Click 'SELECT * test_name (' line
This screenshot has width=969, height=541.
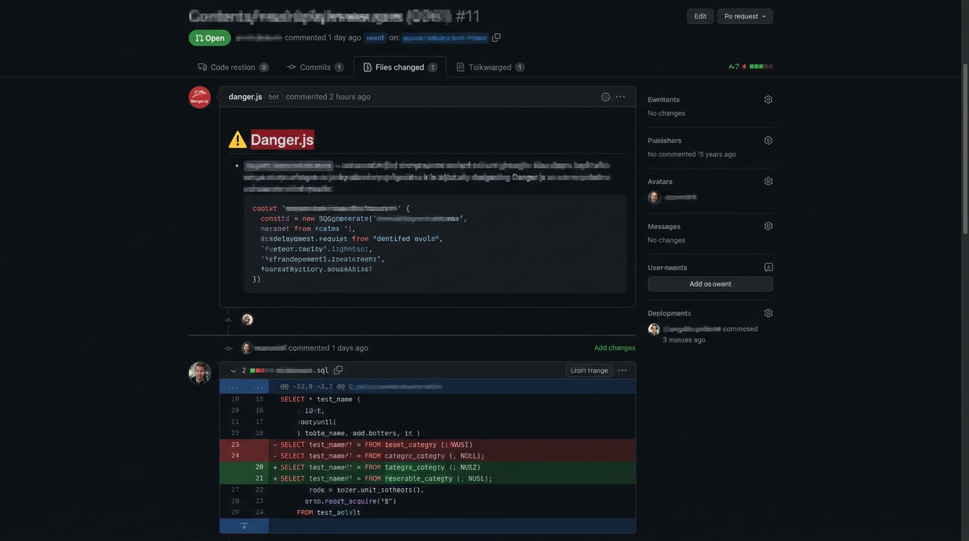tap(320, 399)
